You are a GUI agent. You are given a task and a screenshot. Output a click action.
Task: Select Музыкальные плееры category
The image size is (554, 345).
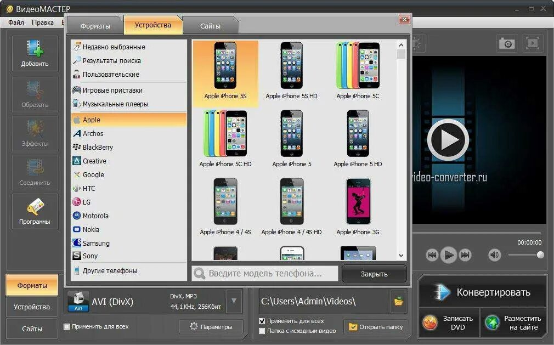[x=128, y=104]
